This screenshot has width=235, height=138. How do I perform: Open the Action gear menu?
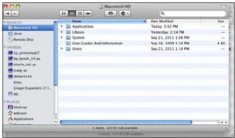pyautogui.click(x=125, y=13)
